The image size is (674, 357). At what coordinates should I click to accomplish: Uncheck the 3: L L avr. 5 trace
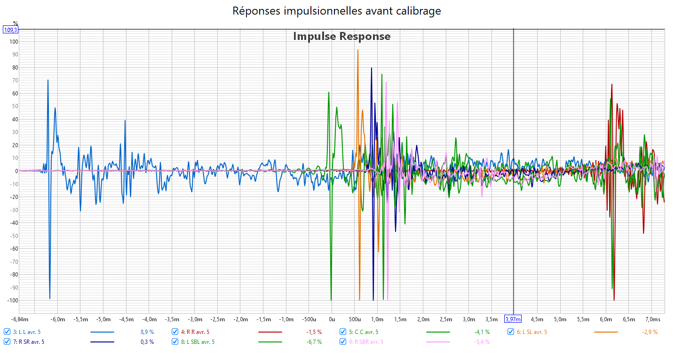click(7, 332)
